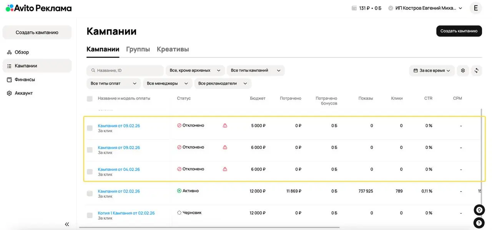Viewport: 492px width, 230px height.
Task: Open Финансы in the sidebar
Action: (x=37, y=80)
